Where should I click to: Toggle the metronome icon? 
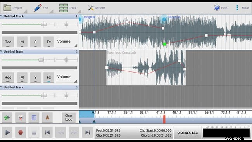point(47,118)
